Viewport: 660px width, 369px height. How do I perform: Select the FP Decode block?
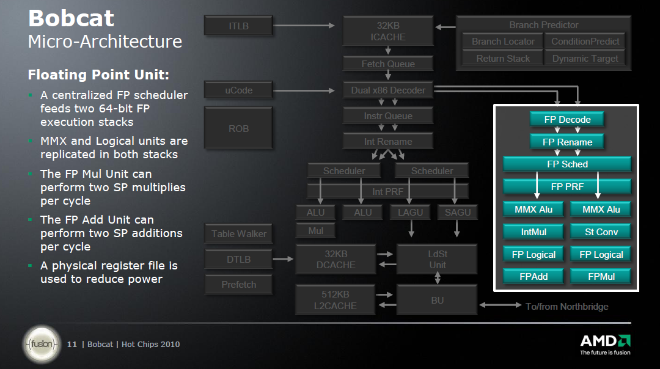[x=566, y=120]
